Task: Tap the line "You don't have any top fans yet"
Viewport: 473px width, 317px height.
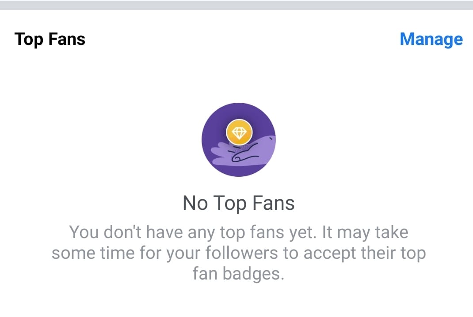Action: (189, 232)
